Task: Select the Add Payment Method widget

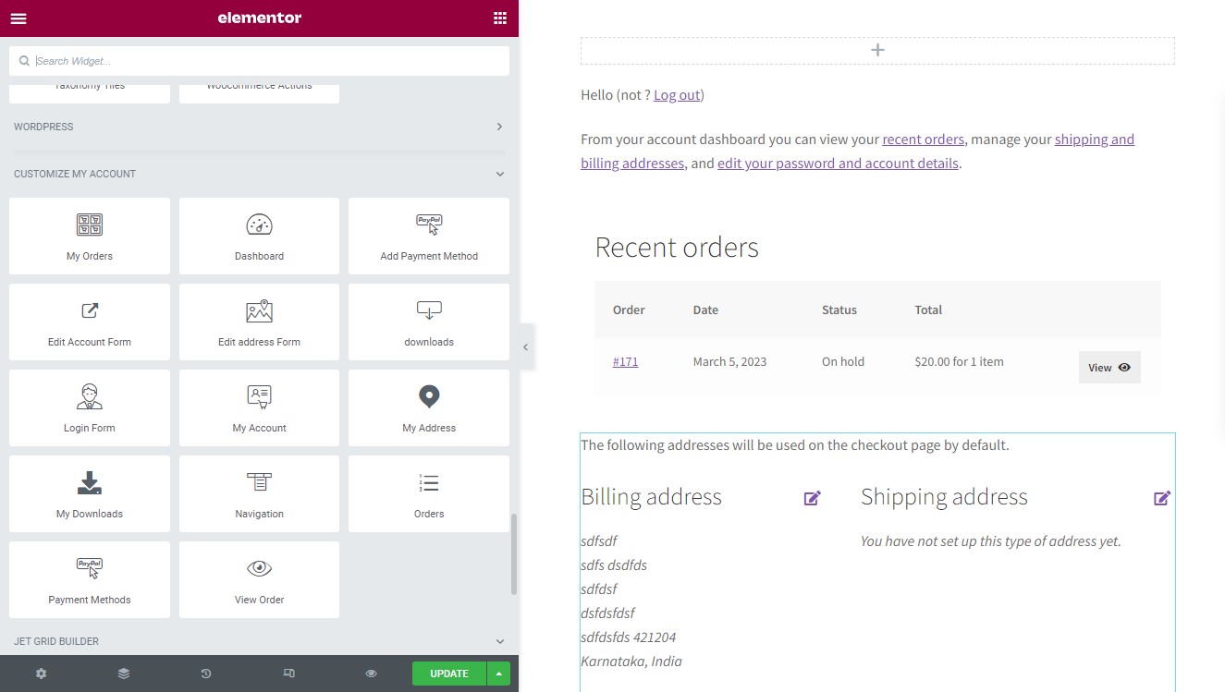Action: tap(429, 236)
